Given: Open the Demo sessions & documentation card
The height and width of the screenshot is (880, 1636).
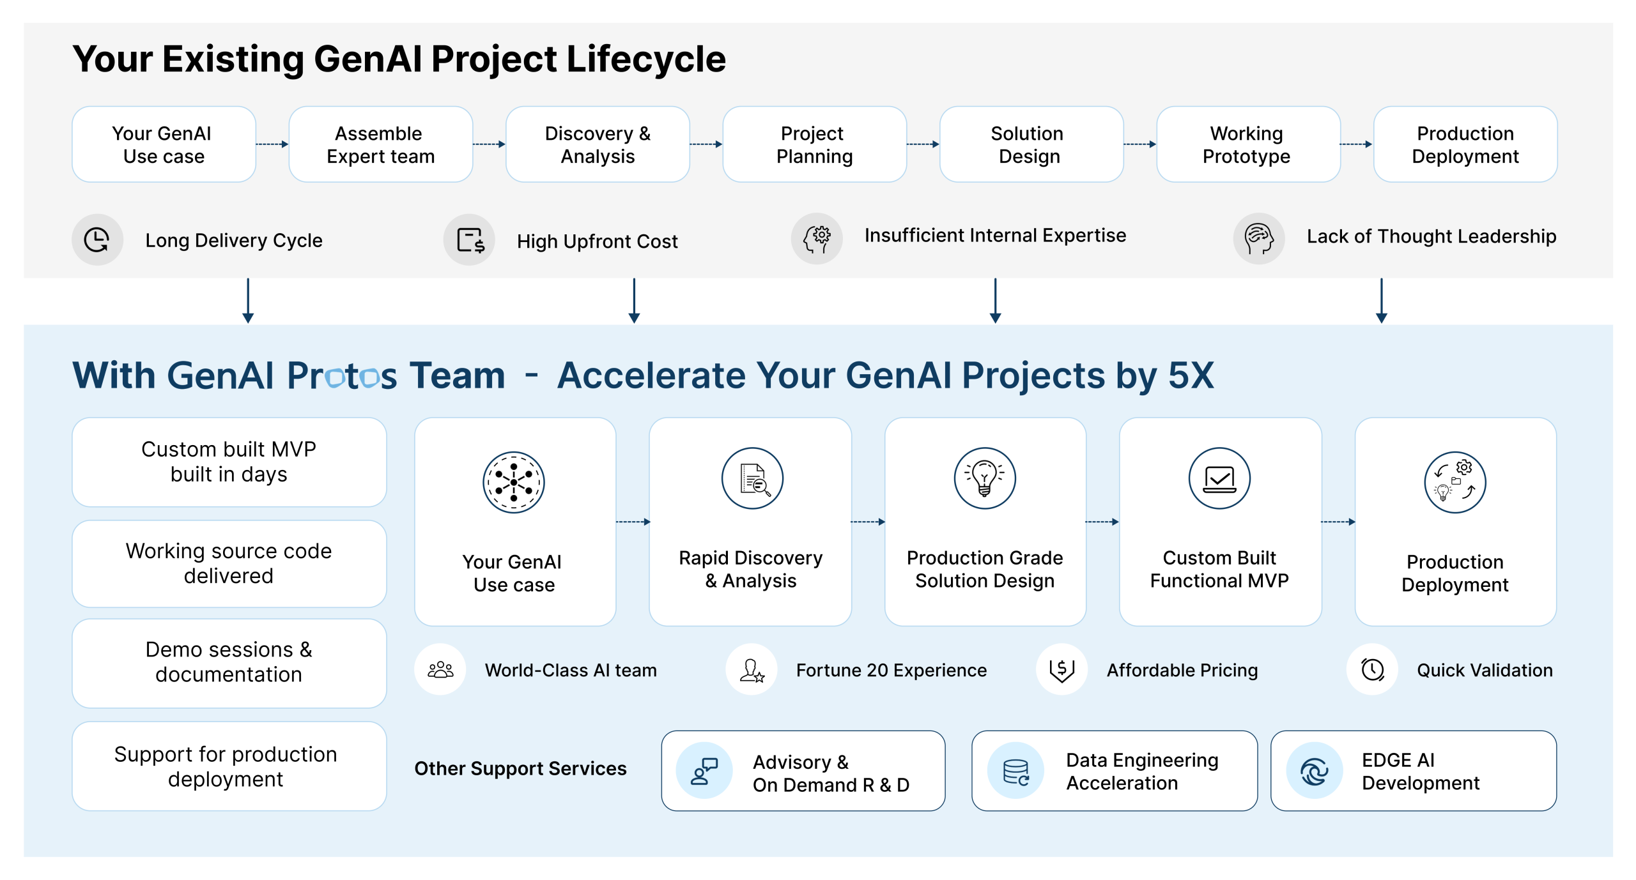Looking at the screenshot, I should tap(229, 663).
